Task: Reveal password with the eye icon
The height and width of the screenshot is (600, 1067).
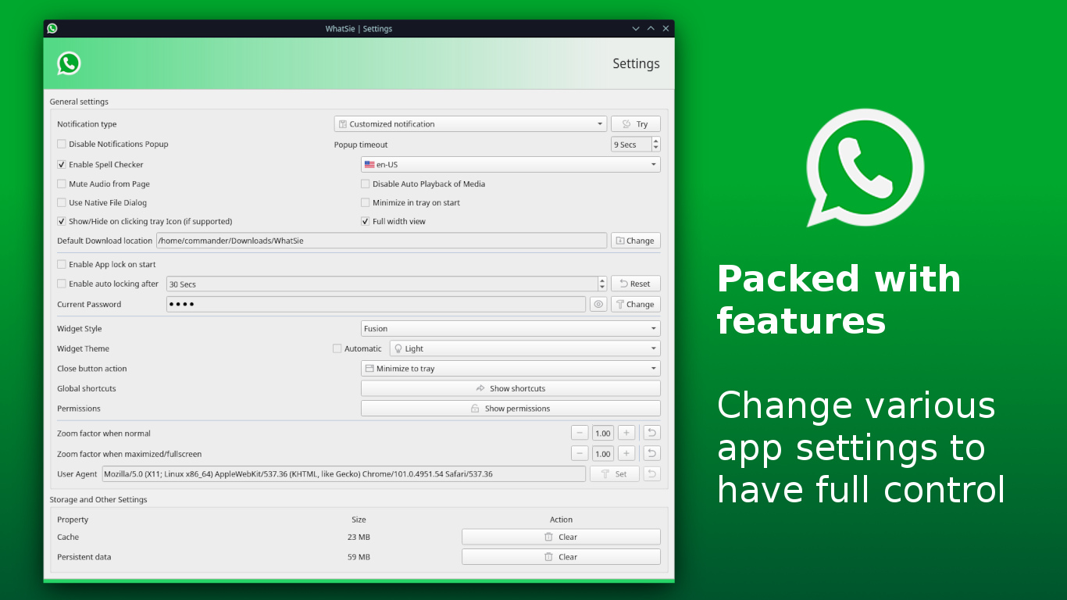Action: point(598,305)
